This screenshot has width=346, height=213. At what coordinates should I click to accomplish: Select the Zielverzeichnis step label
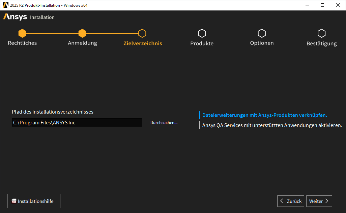[143, 43]
